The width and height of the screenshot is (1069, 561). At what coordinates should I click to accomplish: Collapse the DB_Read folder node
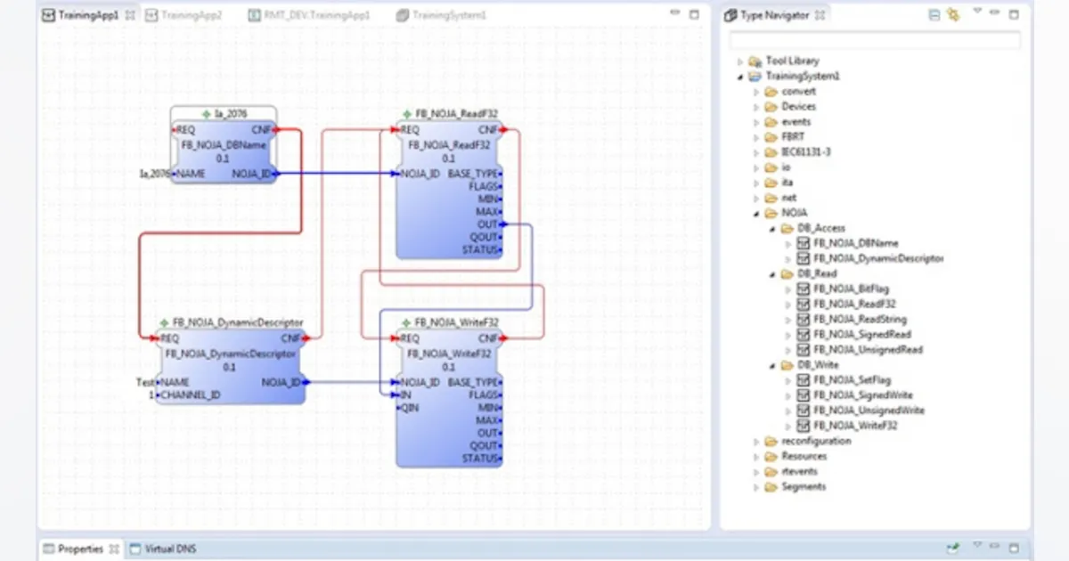point(771,274)
